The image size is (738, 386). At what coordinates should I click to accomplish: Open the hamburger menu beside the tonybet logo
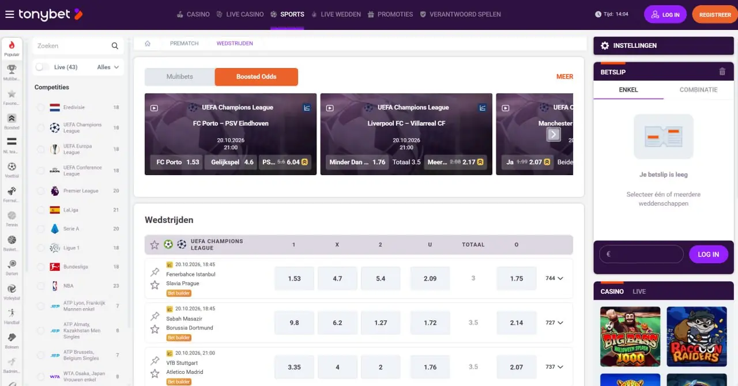pyautogui.click(x=9, y=14)
